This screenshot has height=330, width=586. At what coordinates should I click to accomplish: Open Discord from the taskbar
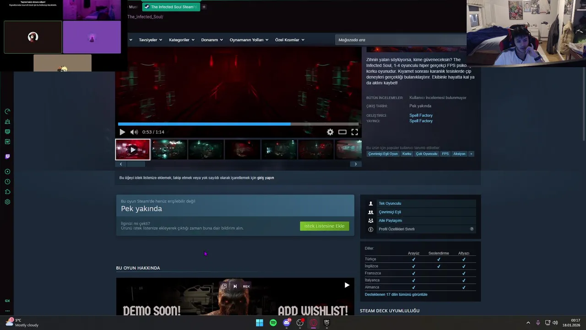(287, 323)
